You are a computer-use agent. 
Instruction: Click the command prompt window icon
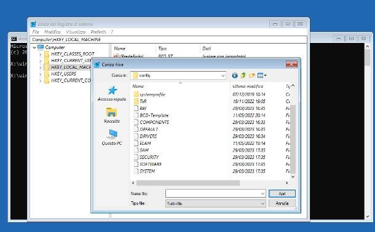click(14, 39)
